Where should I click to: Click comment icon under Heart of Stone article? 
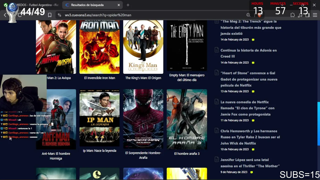(x=253, y=91)
